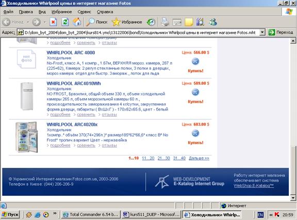Open Search (Поиск) magnifier button
Screen dimensions: 297x220
[x=97, y=22]
